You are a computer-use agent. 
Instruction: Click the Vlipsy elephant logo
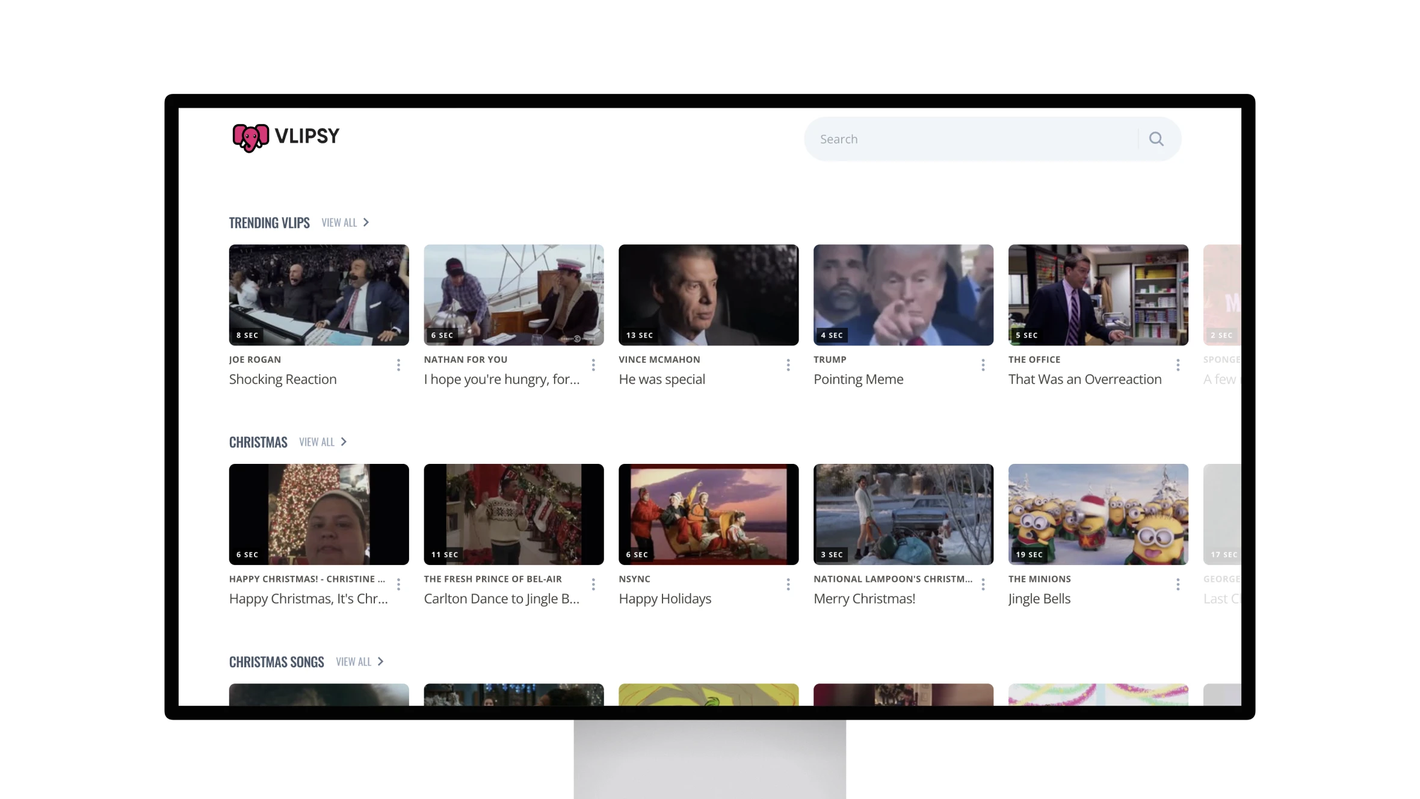tap(250, 137)
